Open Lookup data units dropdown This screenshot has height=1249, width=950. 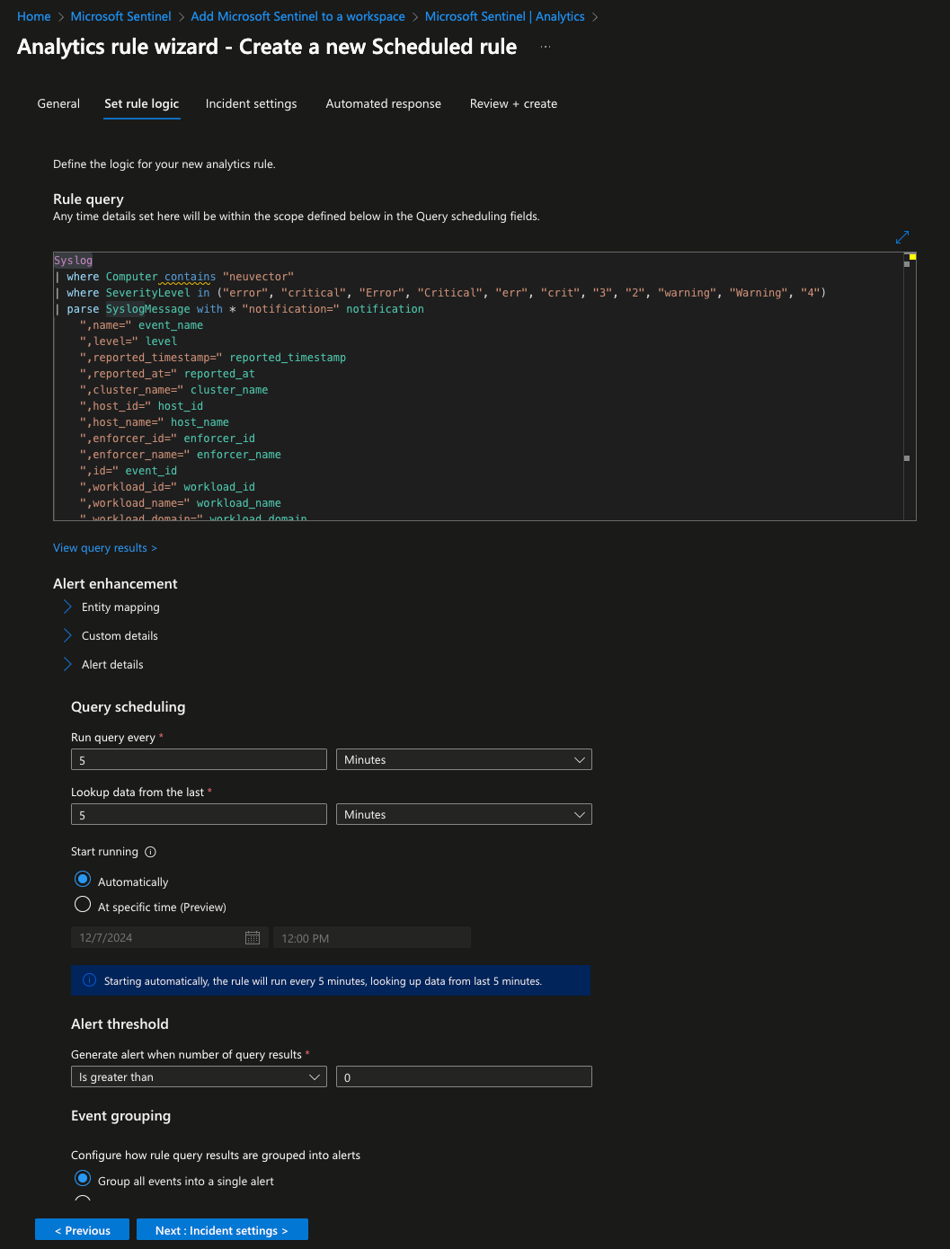click(463, 815)
